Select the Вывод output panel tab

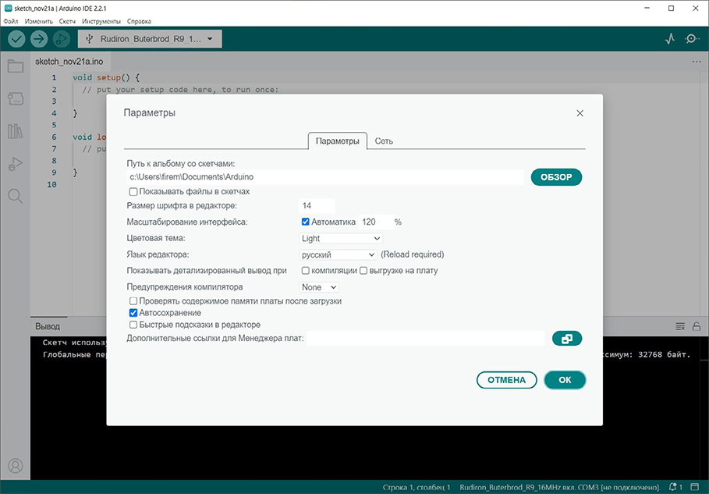[x=48, y=326]
